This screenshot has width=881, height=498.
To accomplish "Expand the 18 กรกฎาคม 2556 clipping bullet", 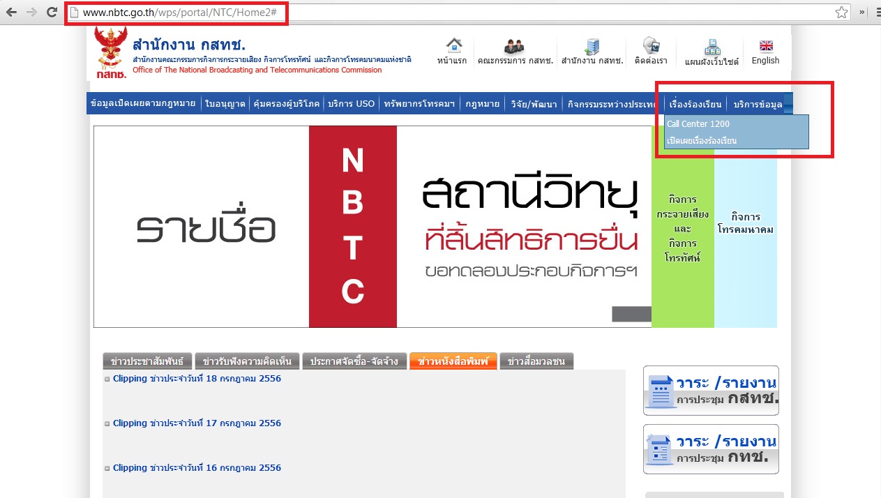I will coord(107,379).
